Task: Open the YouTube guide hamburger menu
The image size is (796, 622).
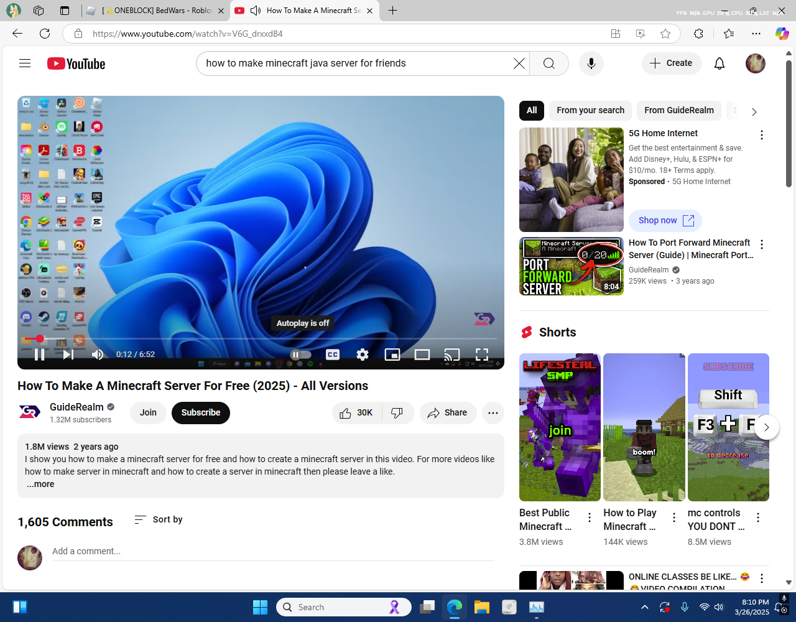Action: 25,63
